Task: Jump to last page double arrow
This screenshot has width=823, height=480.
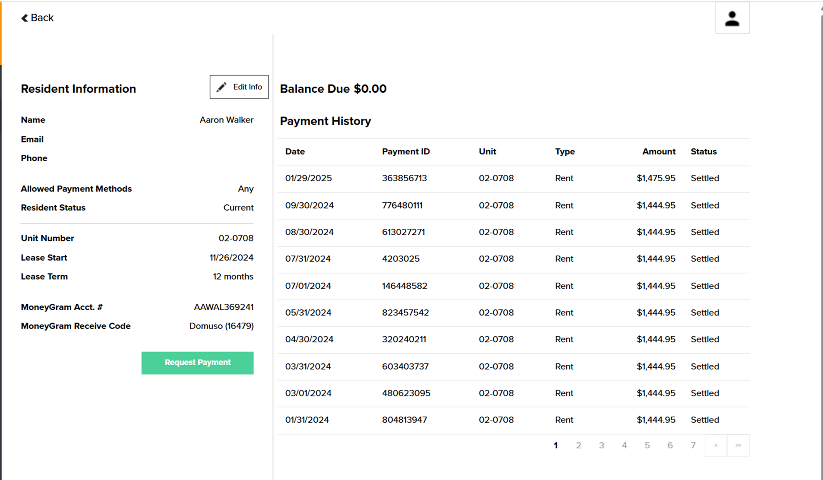Action: [x=738, y=445]
